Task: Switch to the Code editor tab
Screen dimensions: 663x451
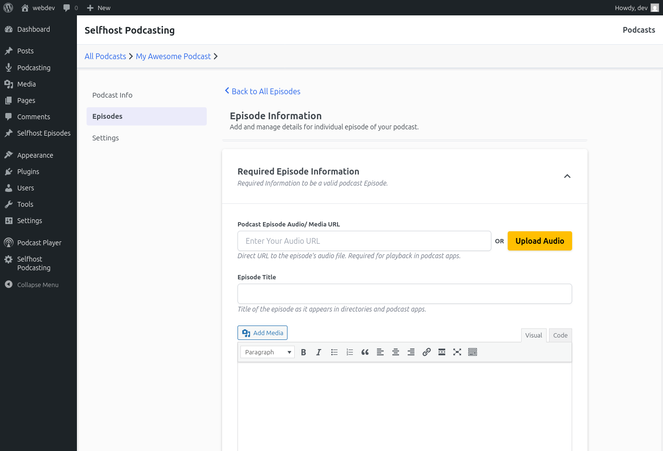Action: tap(560, 335)
